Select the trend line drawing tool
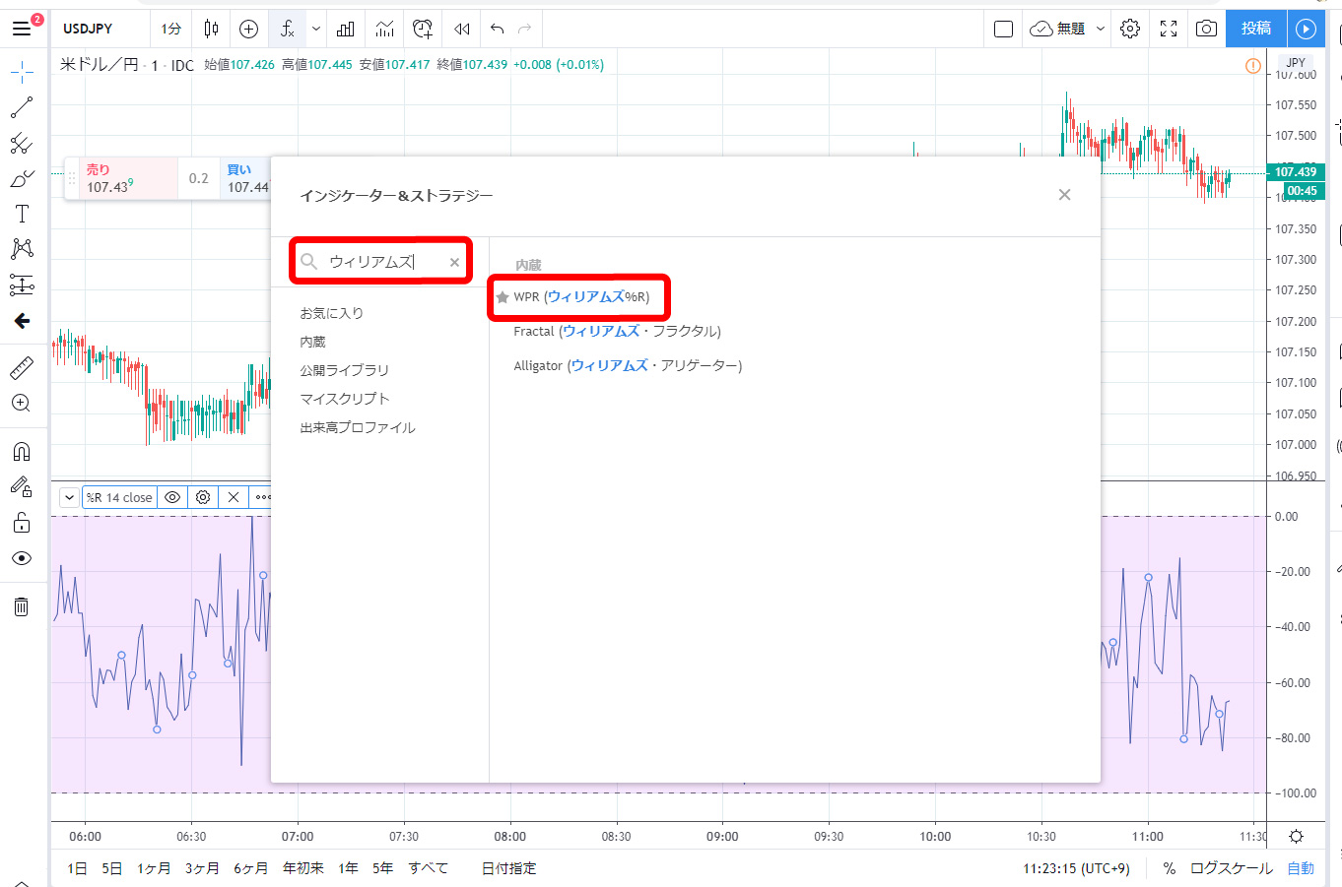This screenshot has height=887, width=1342. click(22, 107)
